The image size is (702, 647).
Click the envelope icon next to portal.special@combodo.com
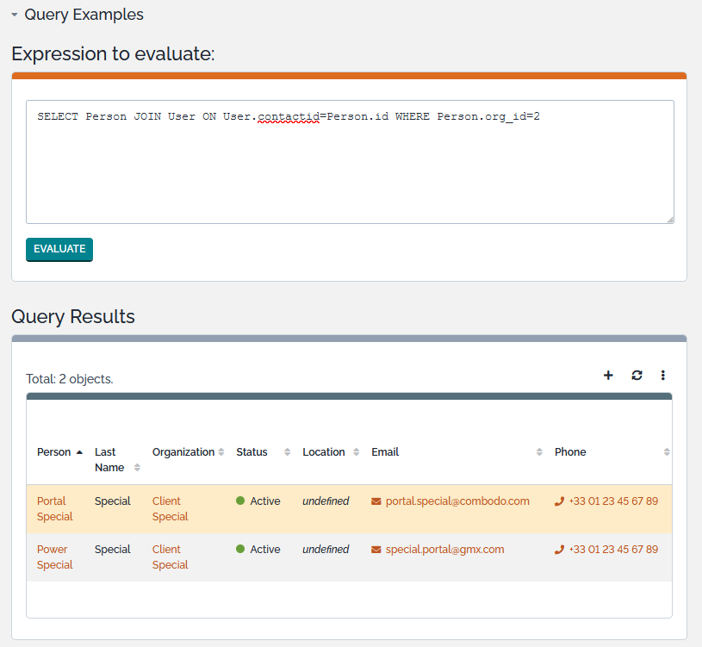[374, 500]
